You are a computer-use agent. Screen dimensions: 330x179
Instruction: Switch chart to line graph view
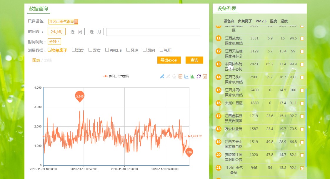point(186,77)
